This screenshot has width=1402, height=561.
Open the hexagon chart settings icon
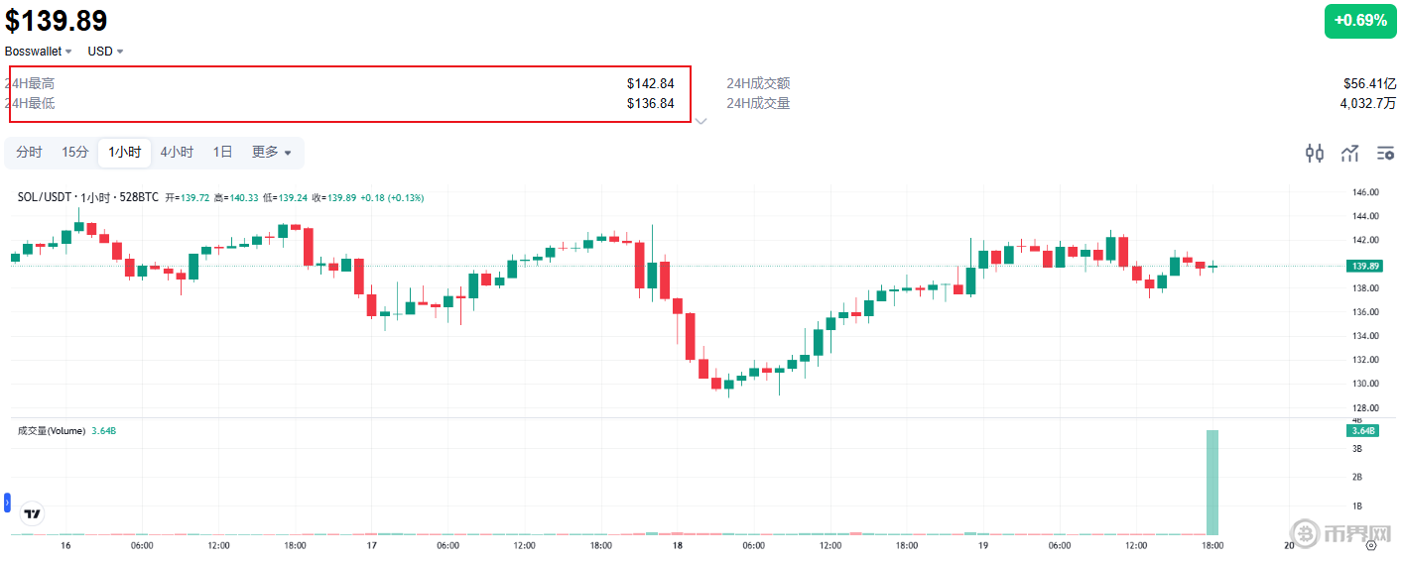(1372, 544)
